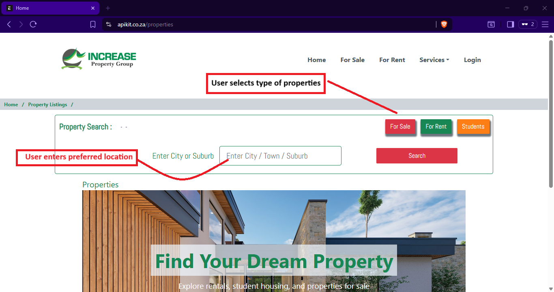View site information icon in address bar
This screenshot has height=292, width=554.
point(108,24)
